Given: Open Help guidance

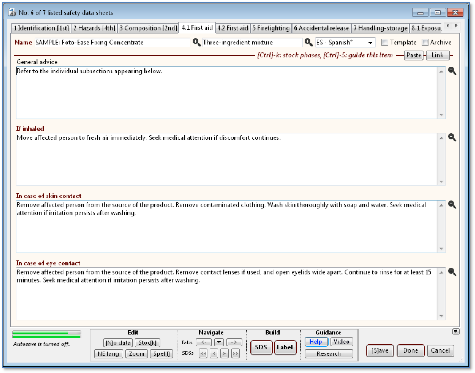Looking at the screenshot, I should click(316, 342).
